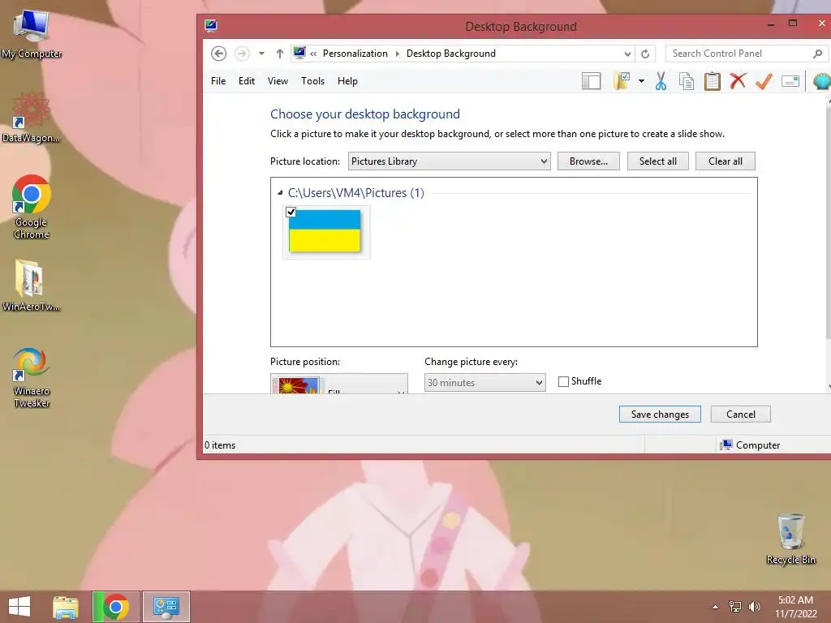Switch to Chrome in the taskbar
The height and width of the screenshot is (623, 831).
(x=116, y=607)
